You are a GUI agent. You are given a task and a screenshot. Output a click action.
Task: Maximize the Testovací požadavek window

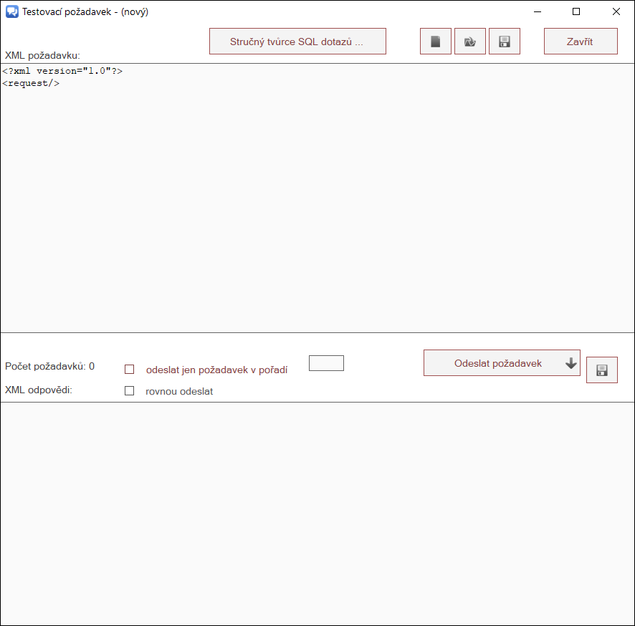point(576,11)
